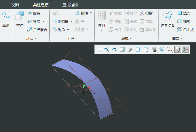Activate the 扫描 sweep tool
Image resolution: width=196 pixels, height=132 pixels.
pos(34,22)
